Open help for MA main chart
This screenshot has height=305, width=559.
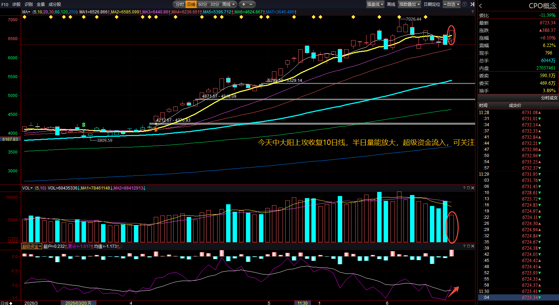point(473,12)
